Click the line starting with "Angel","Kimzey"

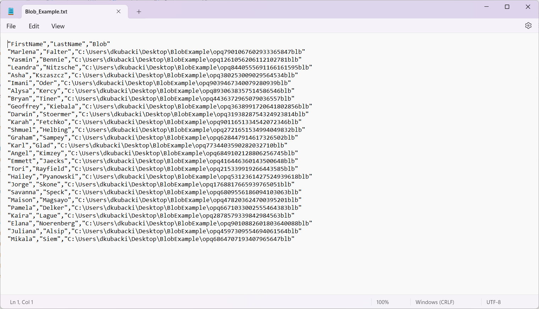pos(153,153)
